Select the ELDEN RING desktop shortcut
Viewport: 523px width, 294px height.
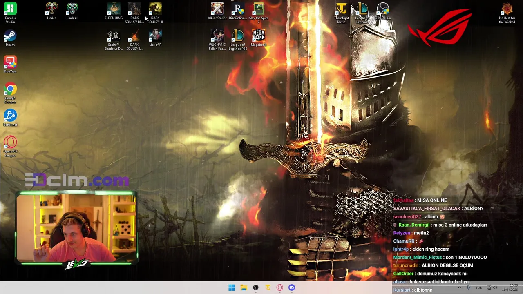(x=114, y=11)
